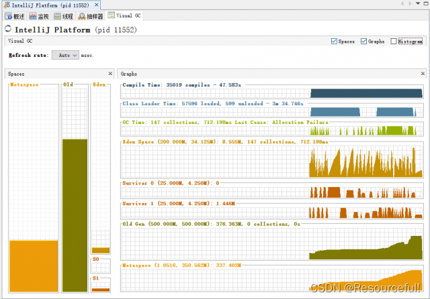Click the IntelliJ Platform window tab icon
The height and width of the screenshot is (299, 430).
(x=5, y=5)
